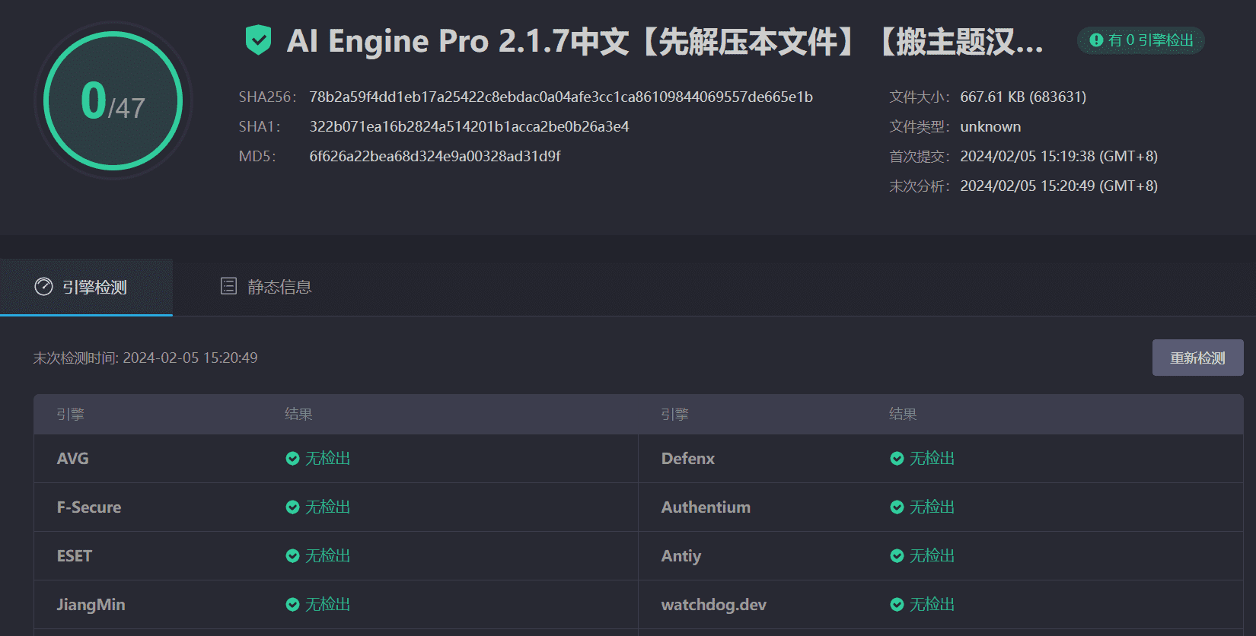Click the green check icon in watchdog.dev row
This screenshot has width=1256, height=636.
pyautogui.click(x=897, y=604)
